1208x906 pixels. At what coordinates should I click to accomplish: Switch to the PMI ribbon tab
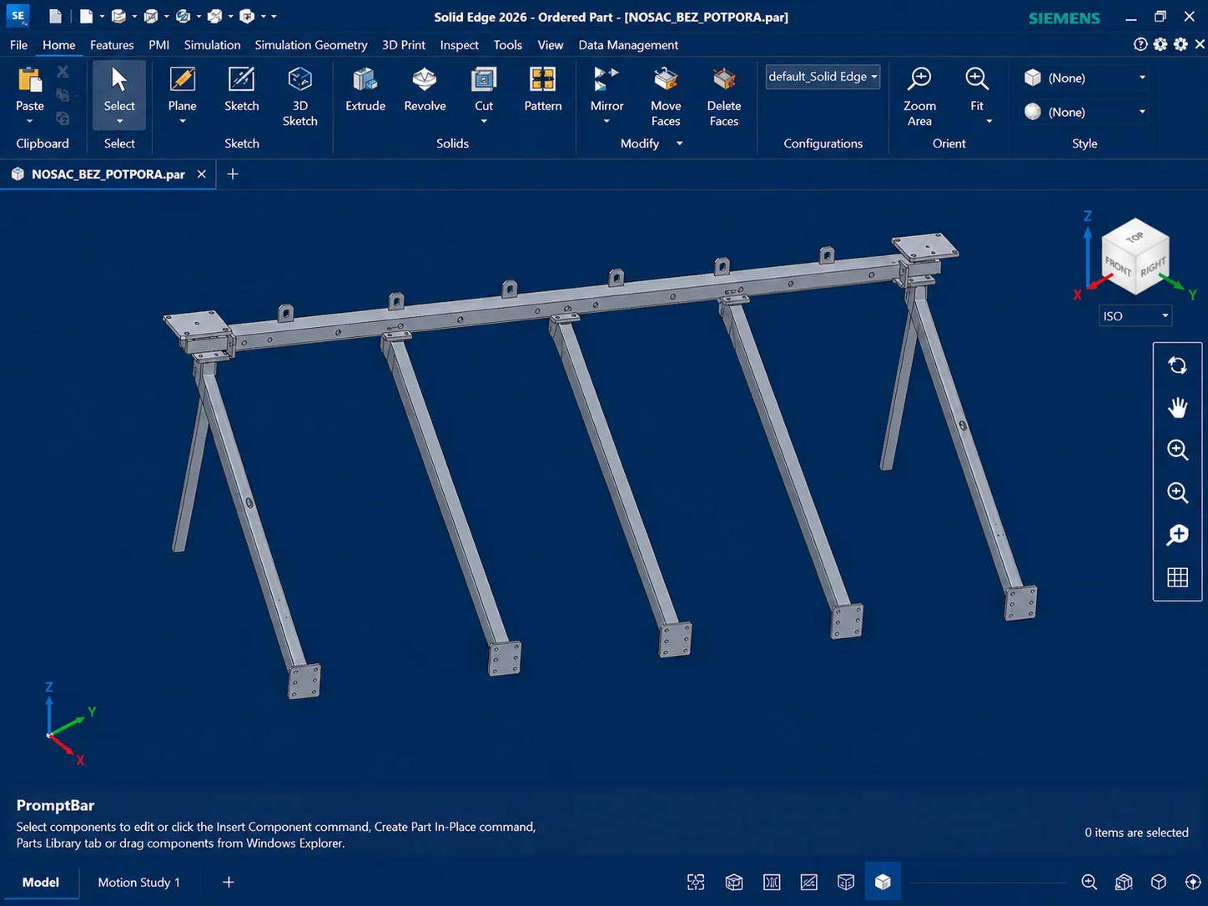(x=159, y=45)
